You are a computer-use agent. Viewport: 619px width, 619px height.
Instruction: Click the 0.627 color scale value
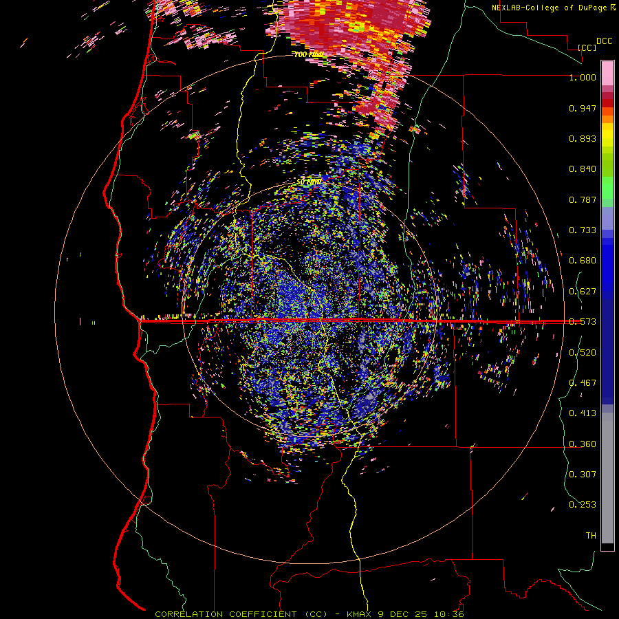(x=583, y=292)
